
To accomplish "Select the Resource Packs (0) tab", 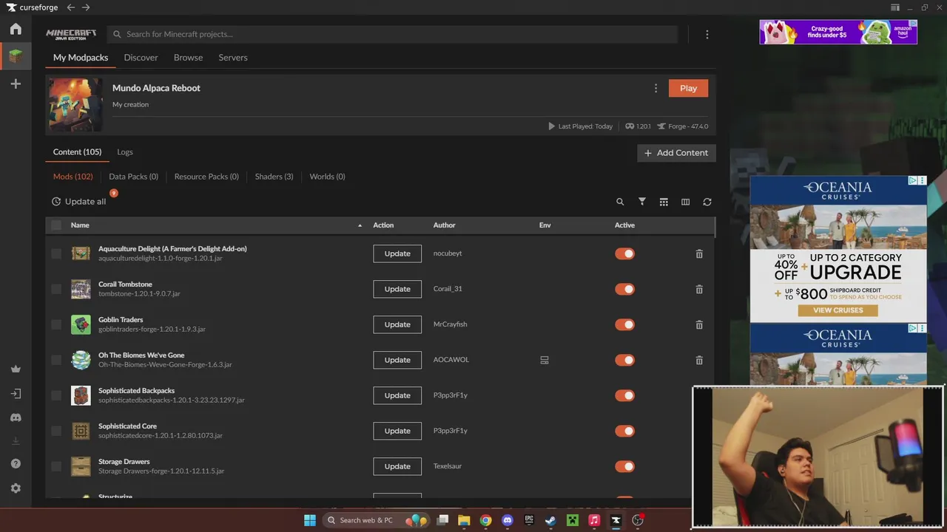I will [x=206, y=177].
